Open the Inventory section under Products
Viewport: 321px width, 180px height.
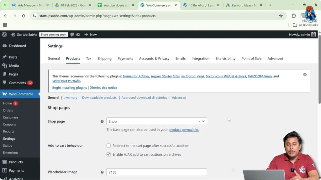[70, 97]
